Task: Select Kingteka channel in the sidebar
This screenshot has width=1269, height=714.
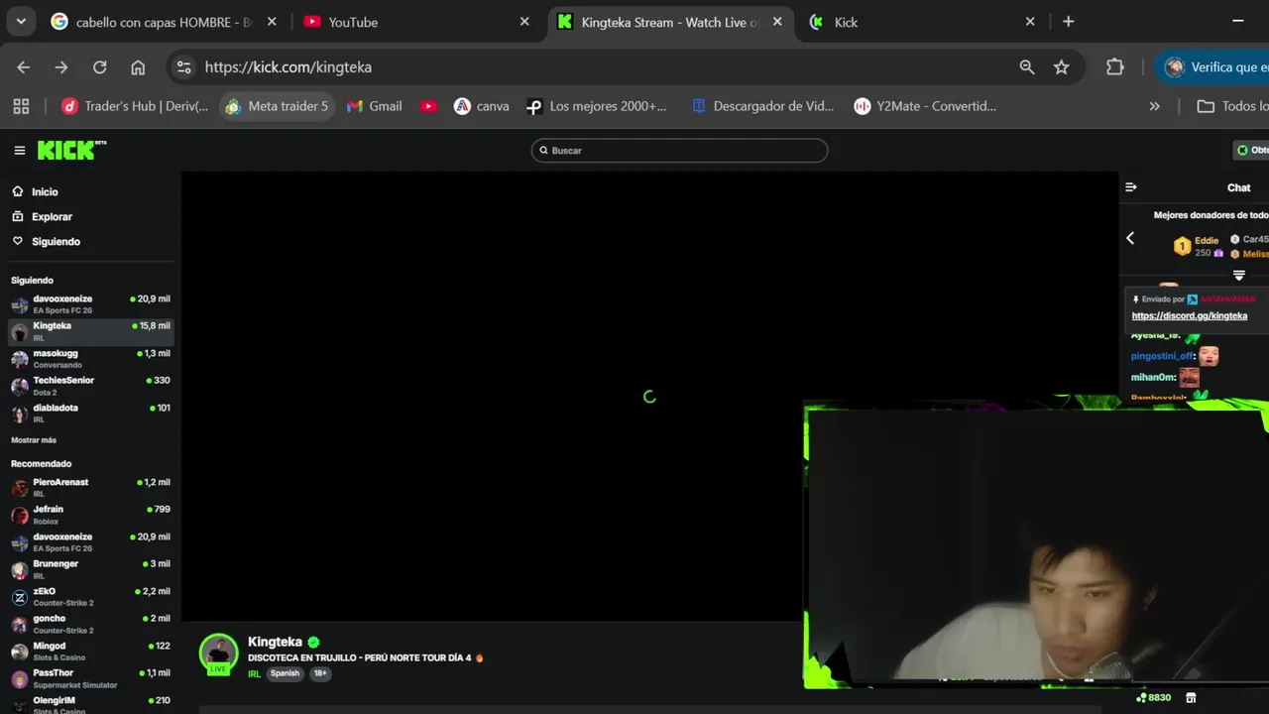Action: coord(90,331)
